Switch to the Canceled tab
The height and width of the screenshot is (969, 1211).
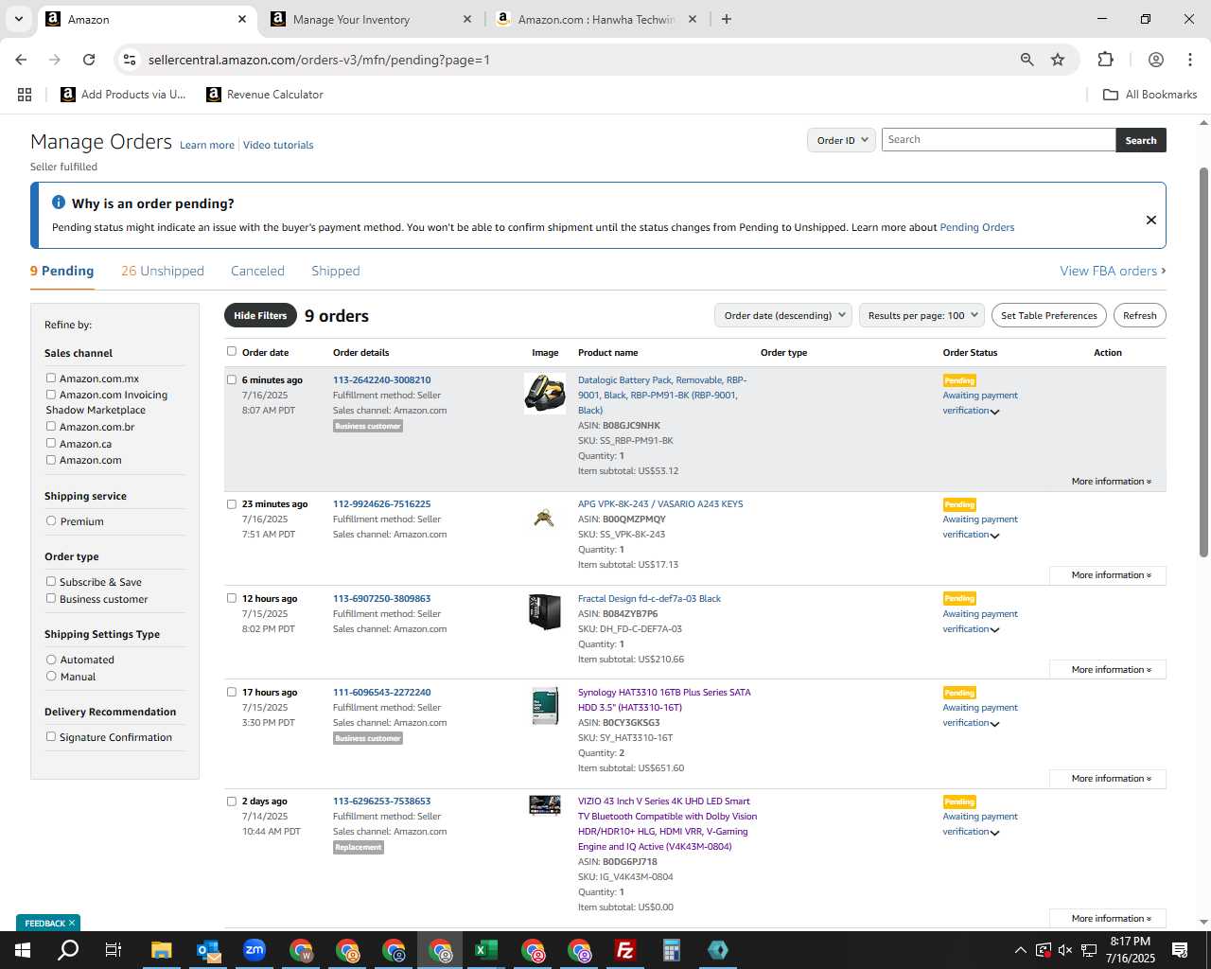click(257, 271)
